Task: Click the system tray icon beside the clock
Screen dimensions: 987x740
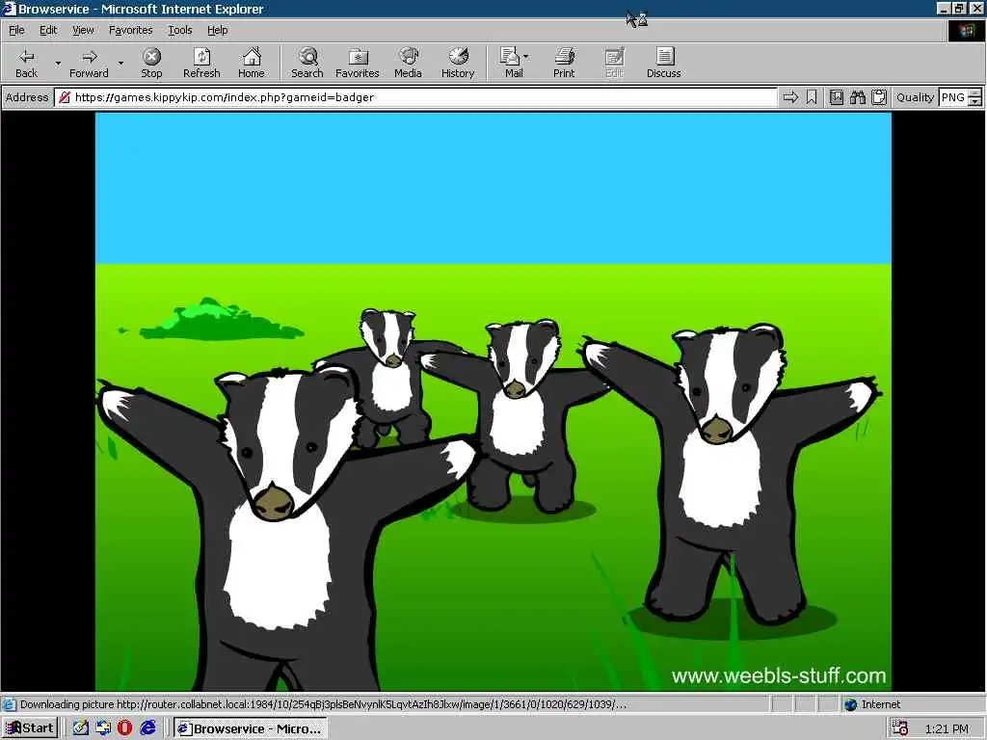Action: pos(900,728)
